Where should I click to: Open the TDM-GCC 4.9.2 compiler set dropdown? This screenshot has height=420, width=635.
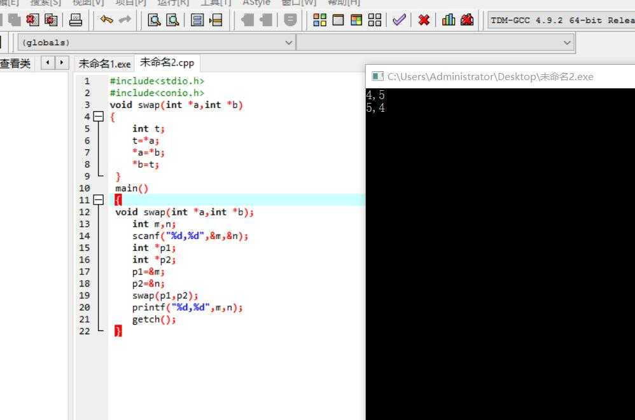click(561, 20)
